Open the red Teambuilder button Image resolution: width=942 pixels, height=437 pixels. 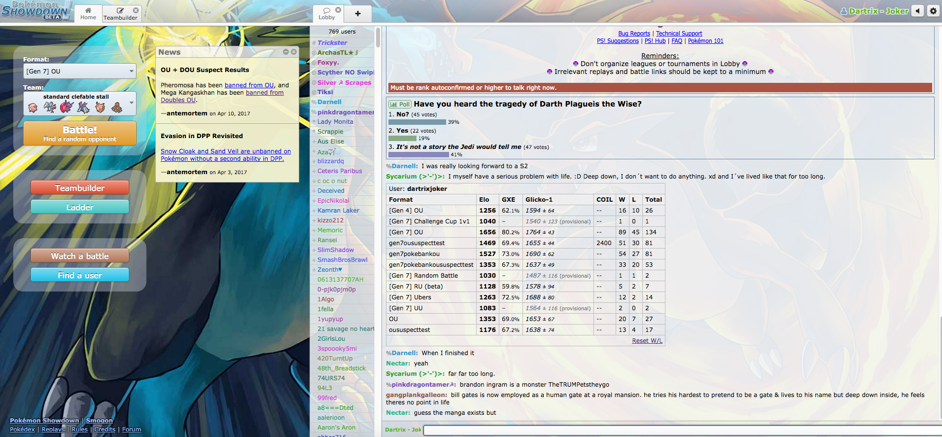pyautogui.click(x=80, y=188)
